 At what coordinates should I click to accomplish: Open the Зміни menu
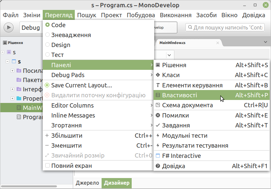pyautogui.click(x=32, y=15)
